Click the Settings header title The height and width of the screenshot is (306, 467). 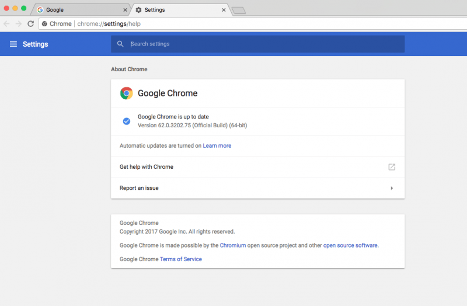(36, 44)
